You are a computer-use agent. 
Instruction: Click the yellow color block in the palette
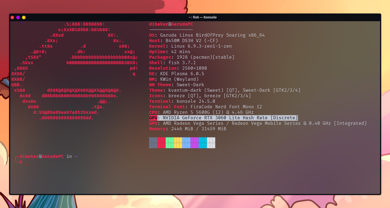(178, 143)
